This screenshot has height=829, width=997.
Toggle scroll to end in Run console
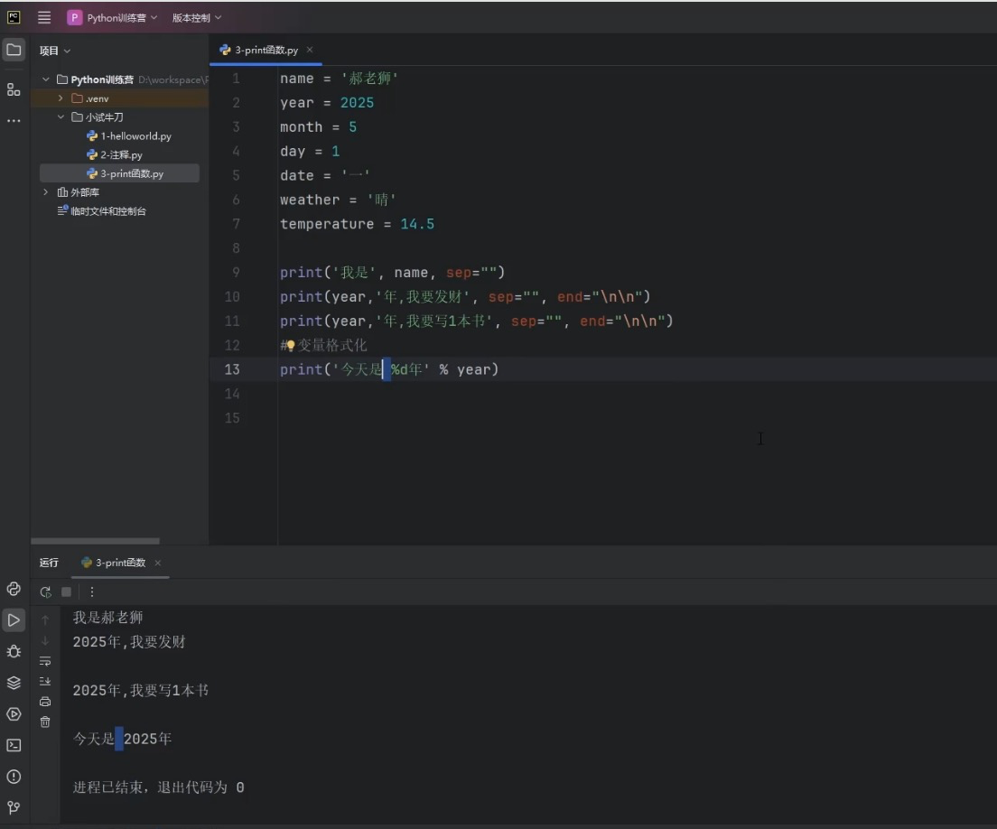tap(45, 681)
